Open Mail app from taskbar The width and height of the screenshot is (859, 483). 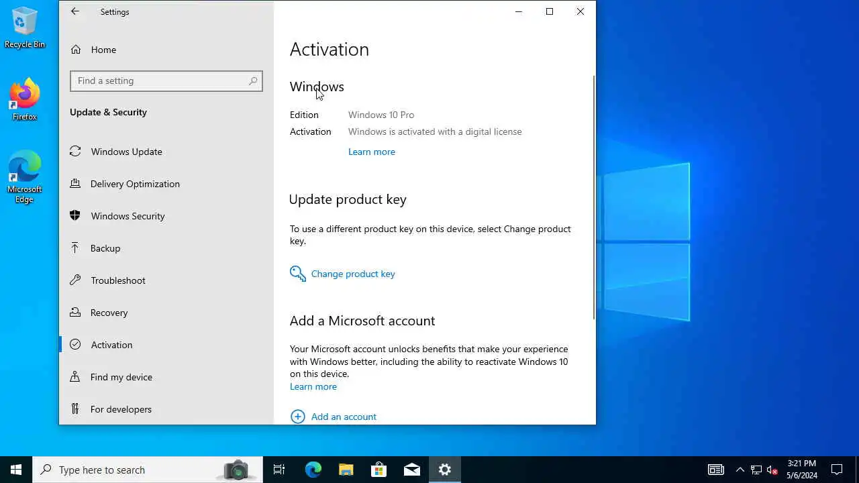[x=412, y=470]
